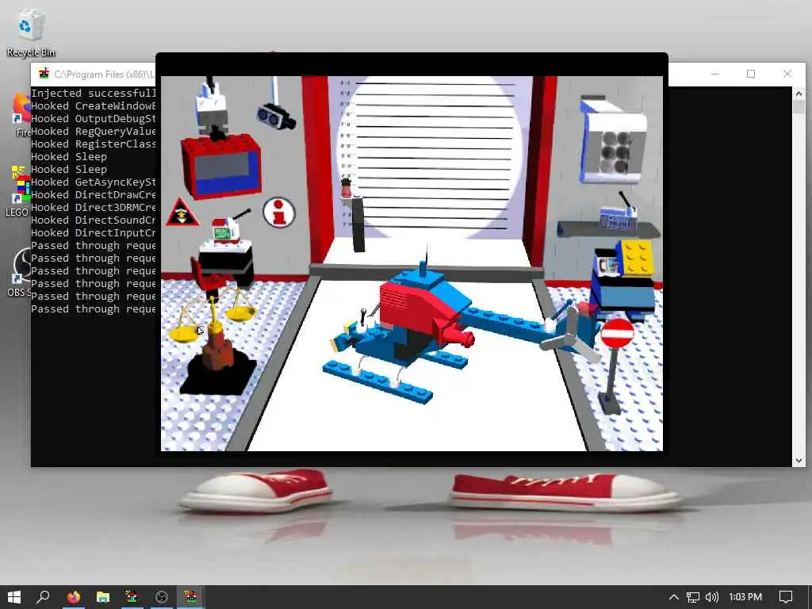Open Firefox from the taskbar
The image size is (812, 609).
pyautogui.click(x=74, y=597)
